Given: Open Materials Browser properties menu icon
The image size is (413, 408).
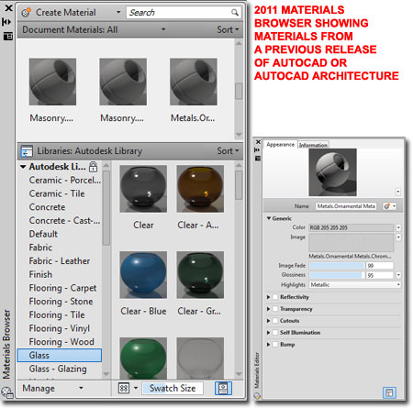Looking at the screenshot, I should (x=7, y=37).
